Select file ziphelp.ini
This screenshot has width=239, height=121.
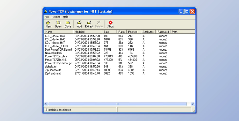(51, 67)
